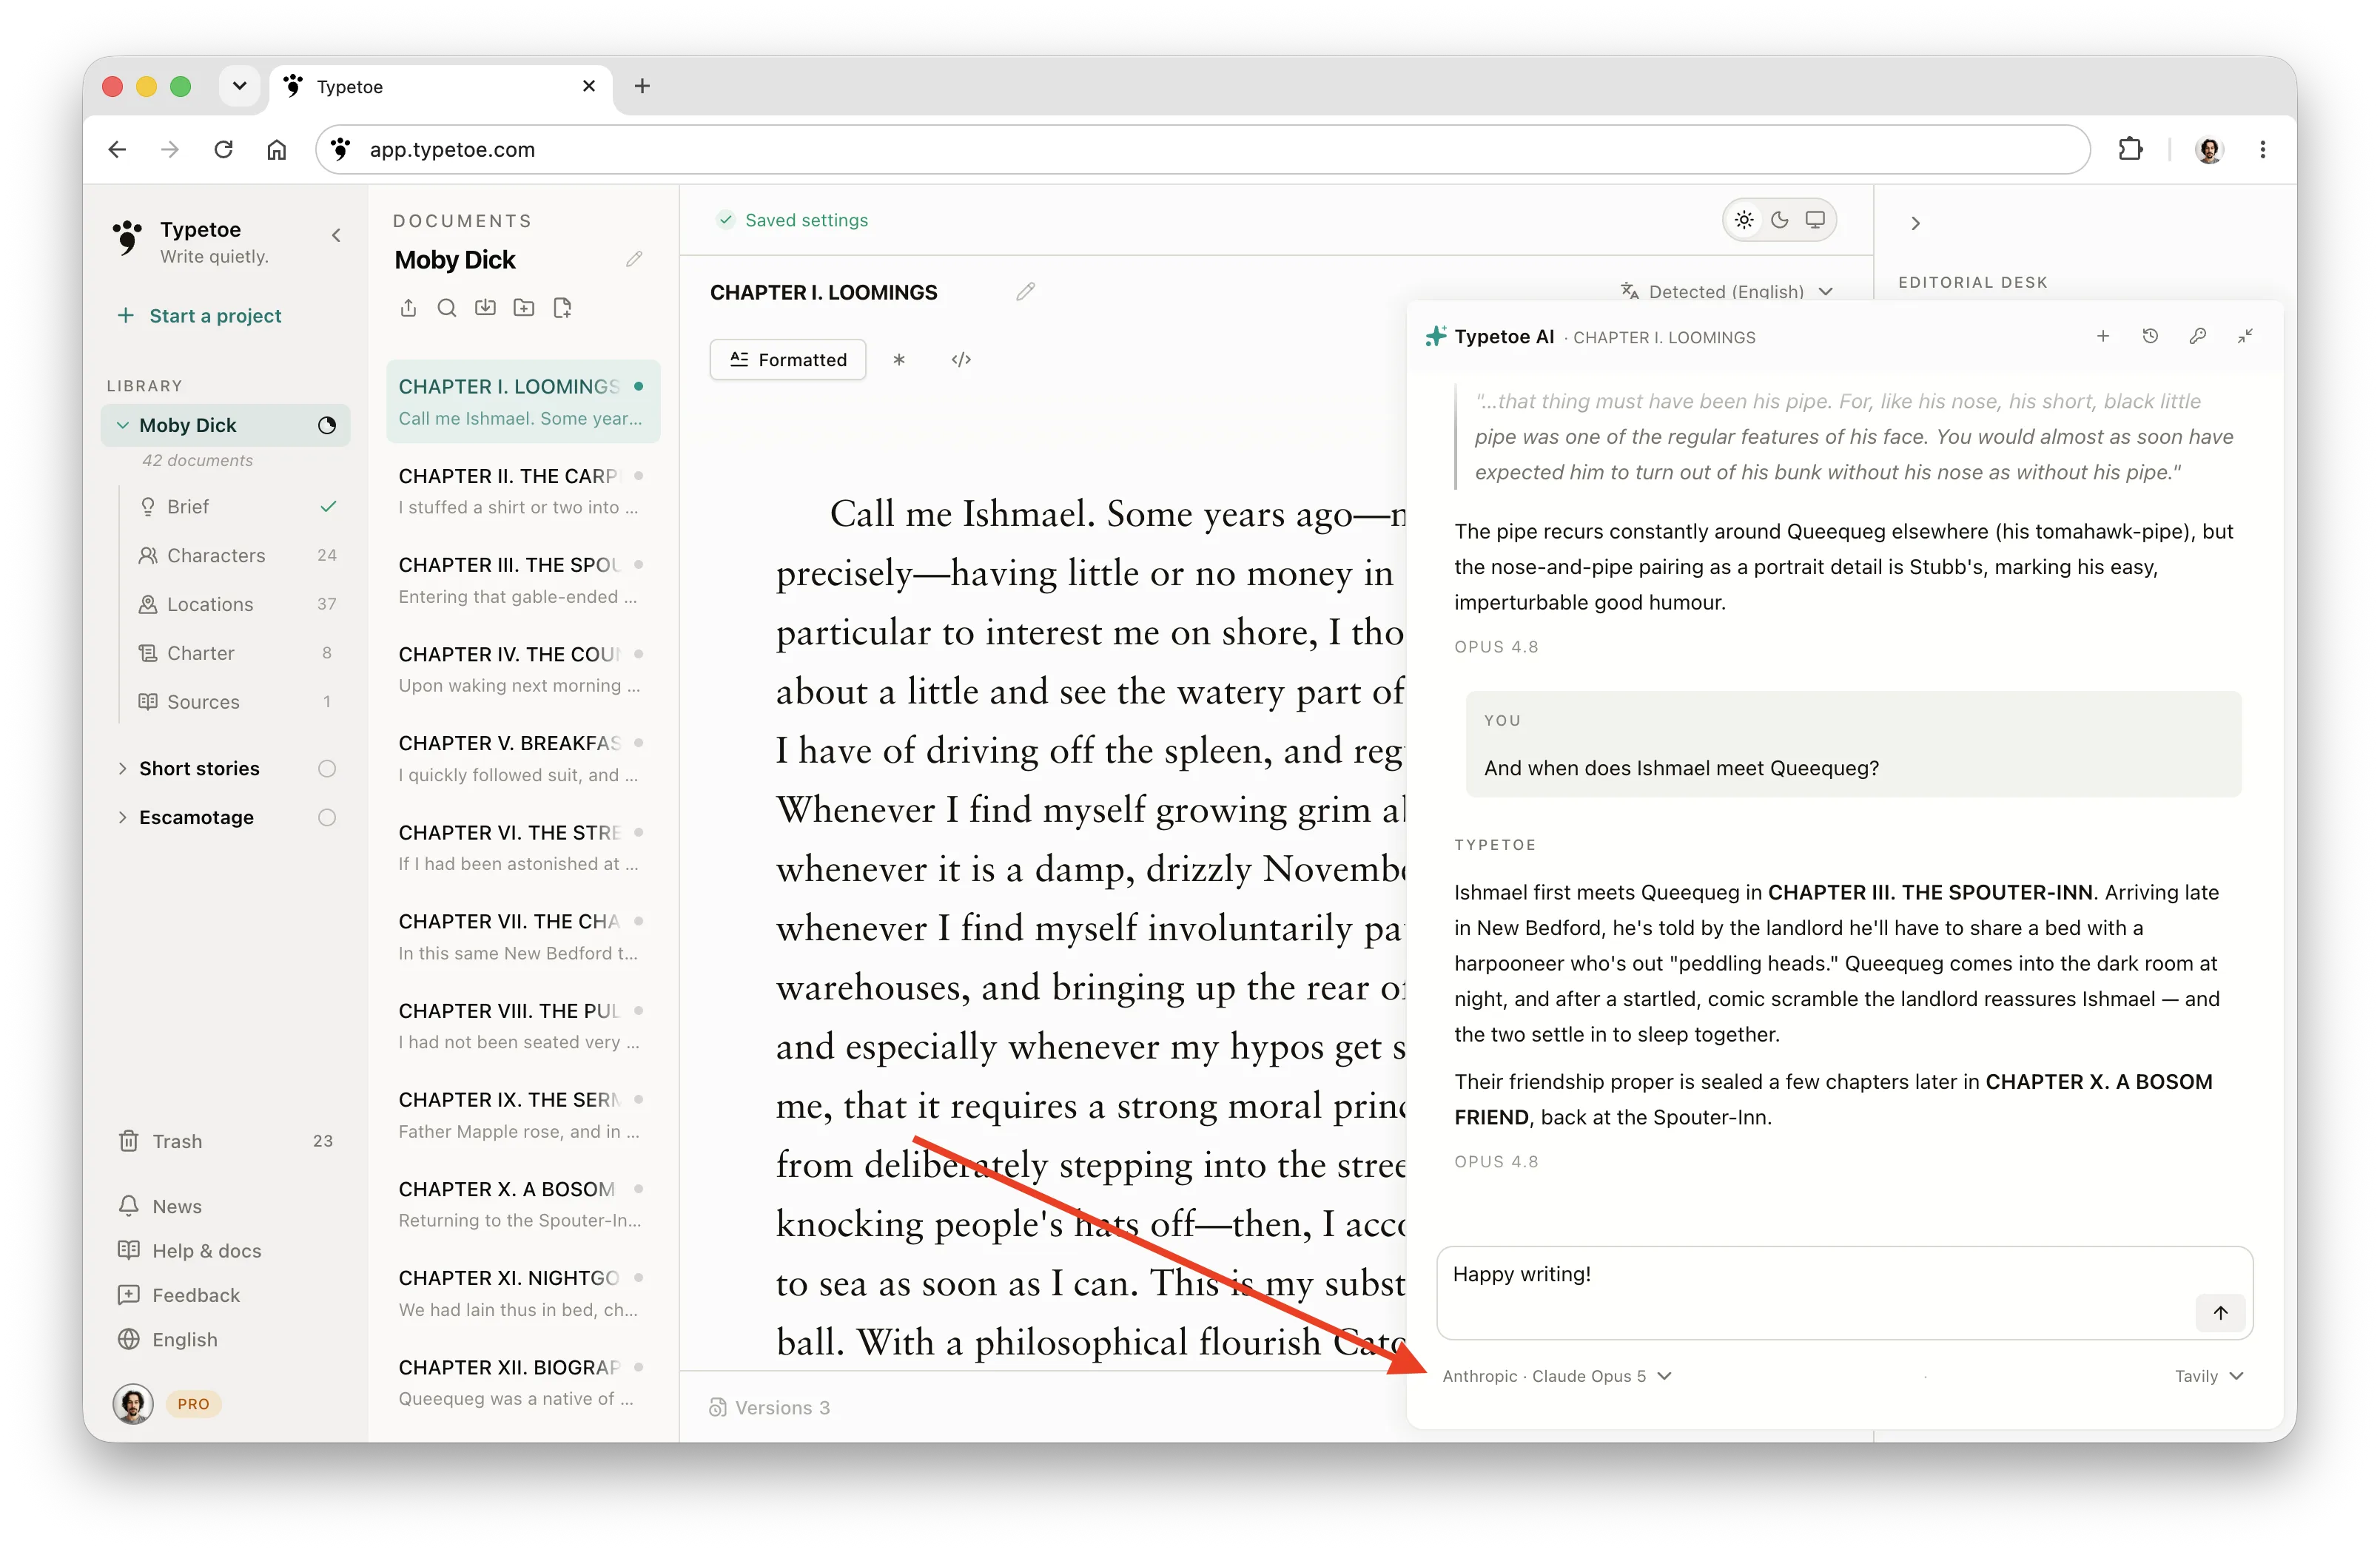Switch to dark theme with moon toggle
The height and width of the screenshot is (1552, 2380).
pyautogui.click(x=1780, y=220)
